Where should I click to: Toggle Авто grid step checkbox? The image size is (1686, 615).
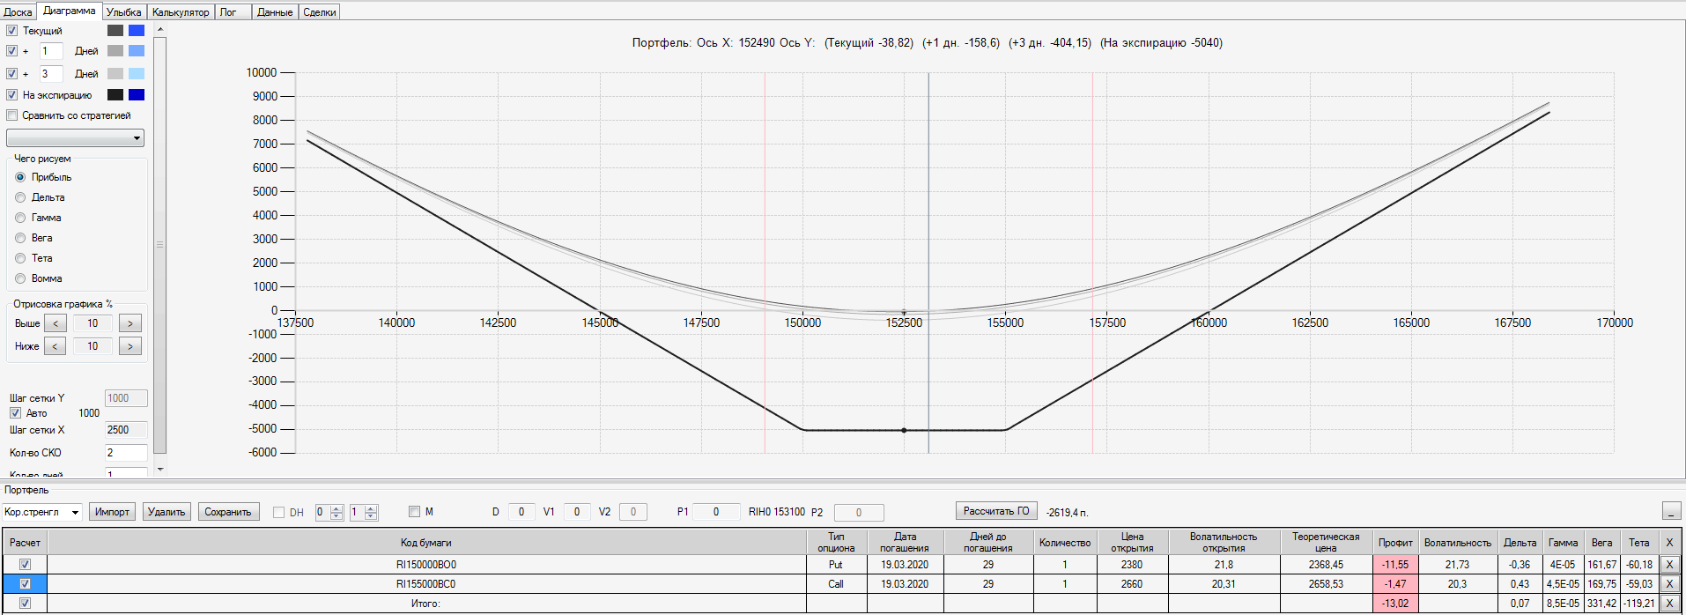(x=15, y=413)
